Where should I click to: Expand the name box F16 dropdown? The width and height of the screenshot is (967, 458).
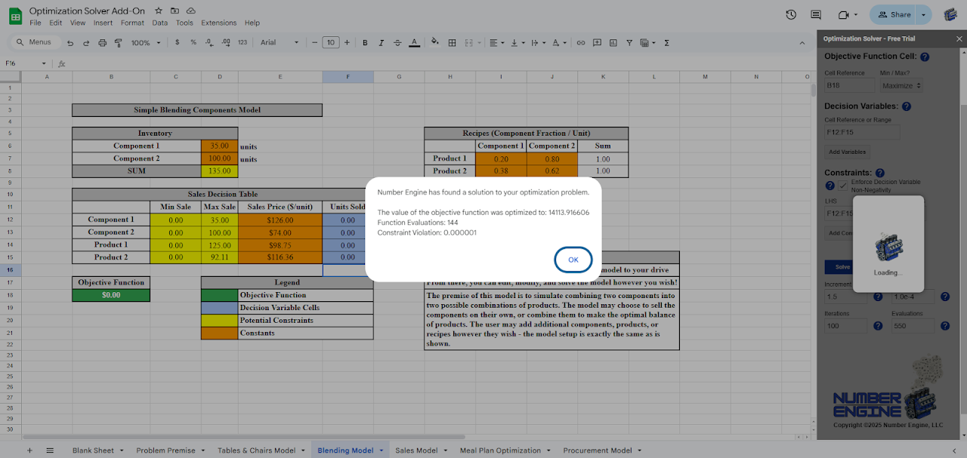click(44, 63)
